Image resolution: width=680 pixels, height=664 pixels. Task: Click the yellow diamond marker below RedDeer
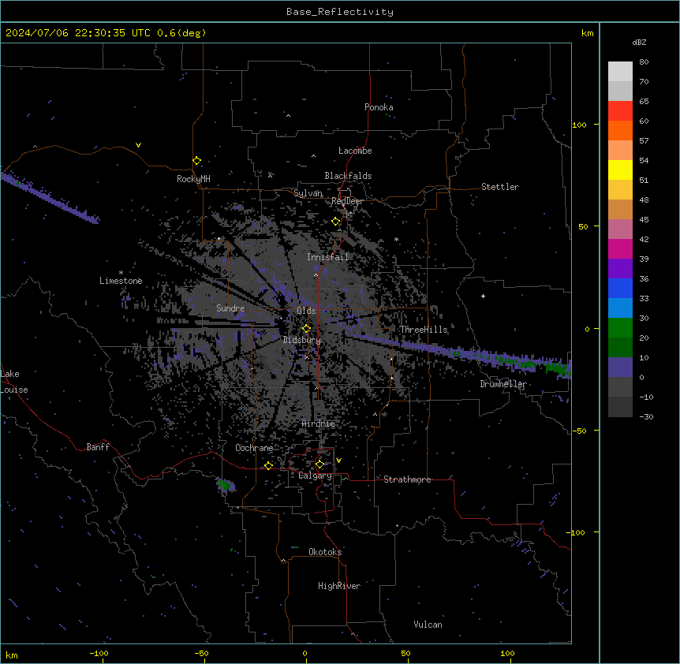(x=336, y=222)
